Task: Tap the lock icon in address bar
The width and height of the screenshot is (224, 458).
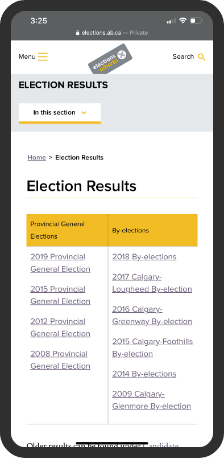Action: [x=77, y=32]
